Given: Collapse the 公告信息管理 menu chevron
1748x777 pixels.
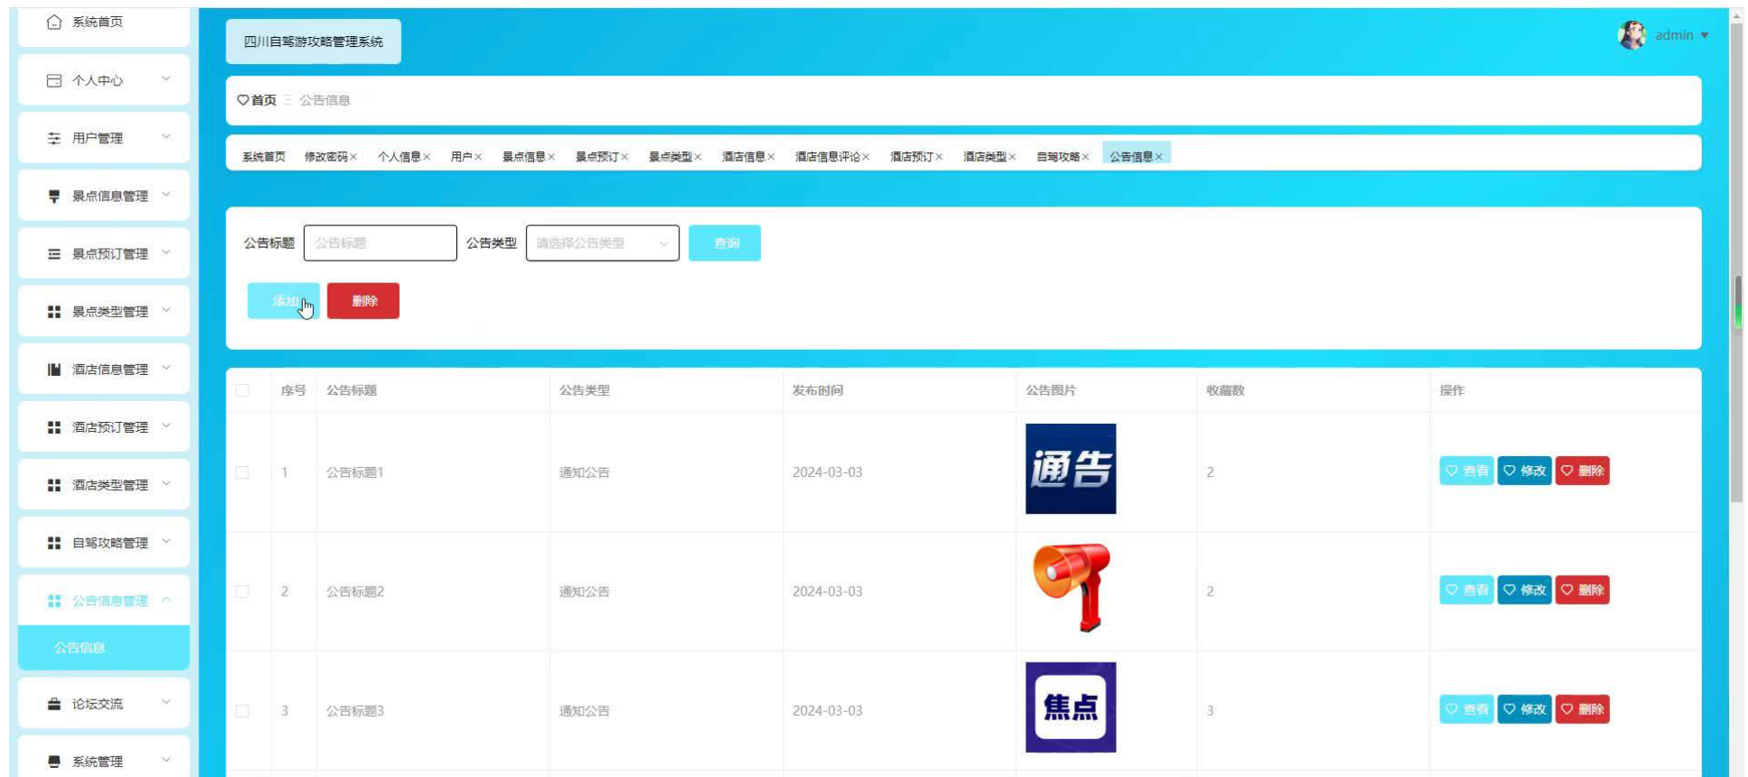Looking at the screenshot, I should click(166, 599).
